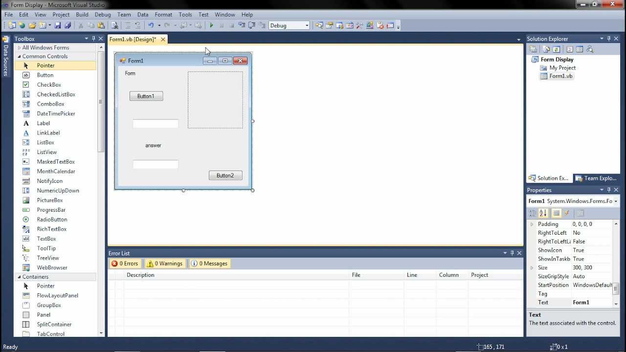Screen dimensions: 626x352
Task: Close the Form1.vb [Design] tab
Action: click(x=163, y=40)
